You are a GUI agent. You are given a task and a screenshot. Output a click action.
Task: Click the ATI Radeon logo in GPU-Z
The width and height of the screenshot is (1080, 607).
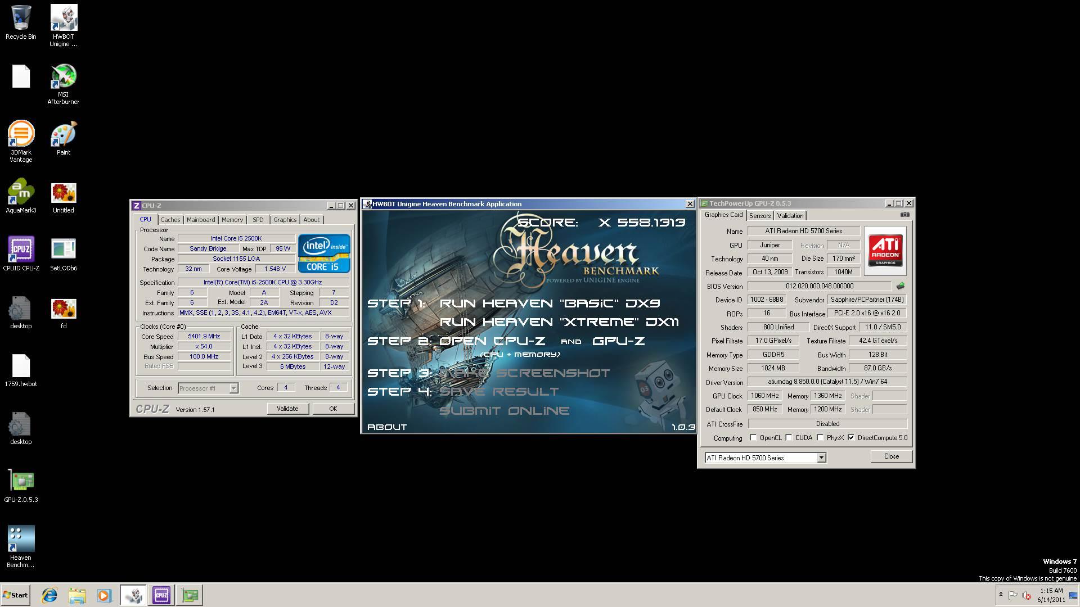point(885,251)
